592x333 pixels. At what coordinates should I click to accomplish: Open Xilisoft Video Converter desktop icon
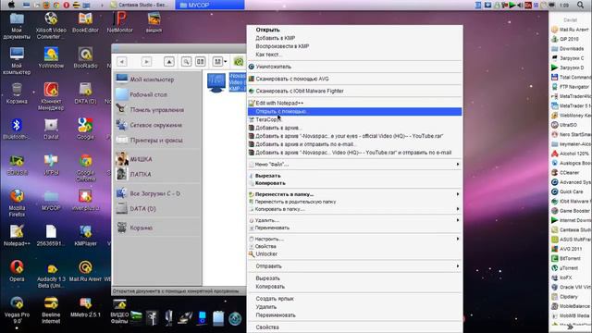point(51,25)
